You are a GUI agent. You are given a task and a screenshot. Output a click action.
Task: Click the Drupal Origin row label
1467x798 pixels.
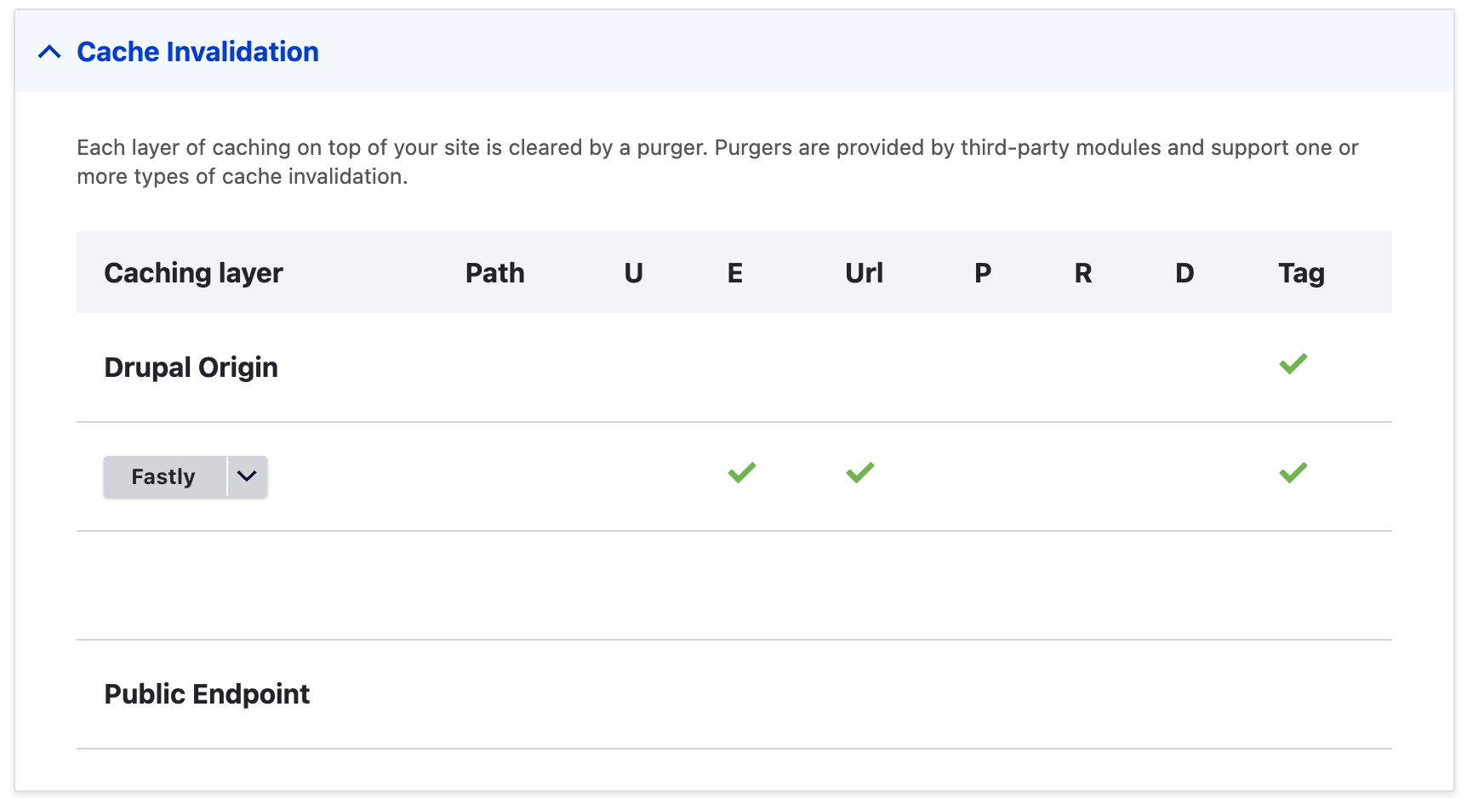[191, 368]
